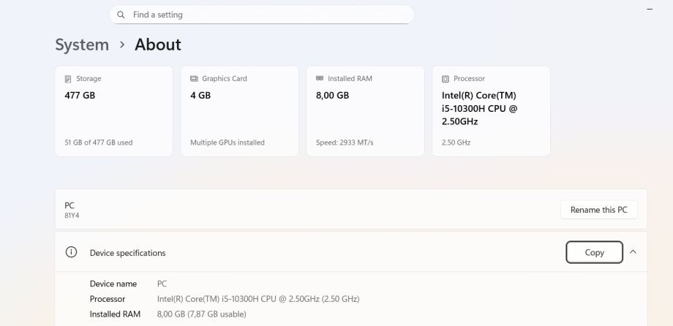Click the search magnifier icon

pyautogui.click(x=121, y=15)
